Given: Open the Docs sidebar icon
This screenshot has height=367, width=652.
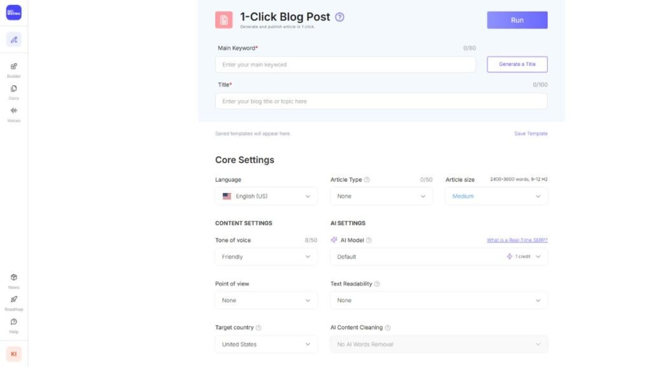Looking at the screenshot, I should click(13, 89).
